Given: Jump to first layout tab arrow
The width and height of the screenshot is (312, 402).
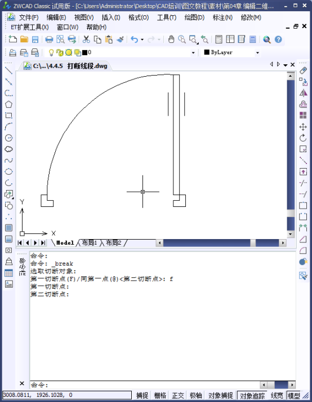Looking at the screenshot, I should (x=20, y=243).
